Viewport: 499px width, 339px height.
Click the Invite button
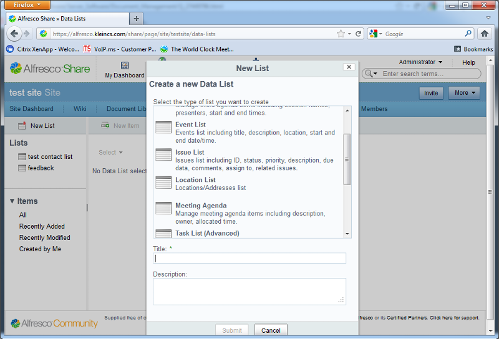(431, 93)
